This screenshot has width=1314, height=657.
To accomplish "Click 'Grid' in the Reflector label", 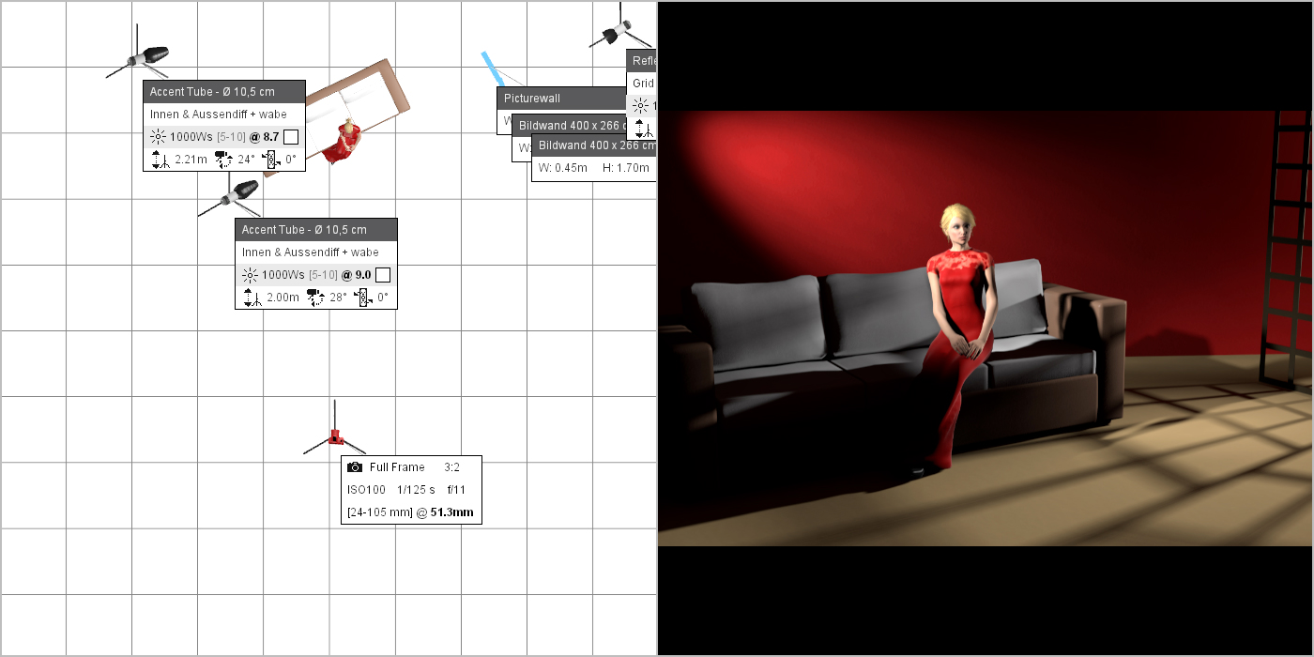I will click(643, 84).
